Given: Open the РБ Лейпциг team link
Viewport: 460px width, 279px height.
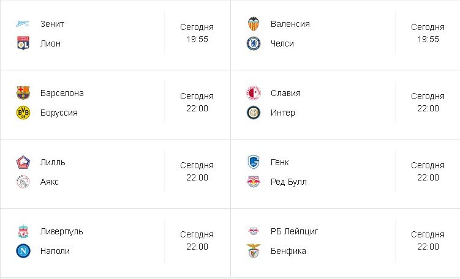Looking at the screenshot, I should pyautogui.click(x=295, y=231).
